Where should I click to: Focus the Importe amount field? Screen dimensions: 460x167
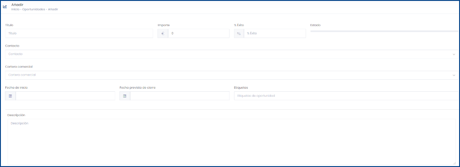point(199,34)
